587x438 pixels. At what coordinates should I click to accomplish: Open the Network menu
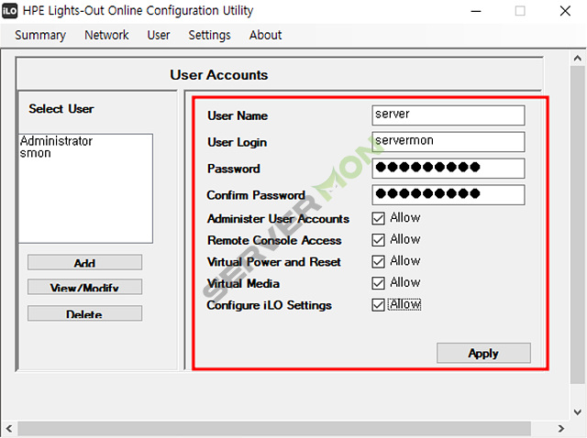[106, 35]
